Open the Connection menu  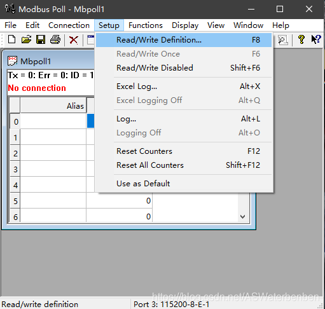(69, 25)
